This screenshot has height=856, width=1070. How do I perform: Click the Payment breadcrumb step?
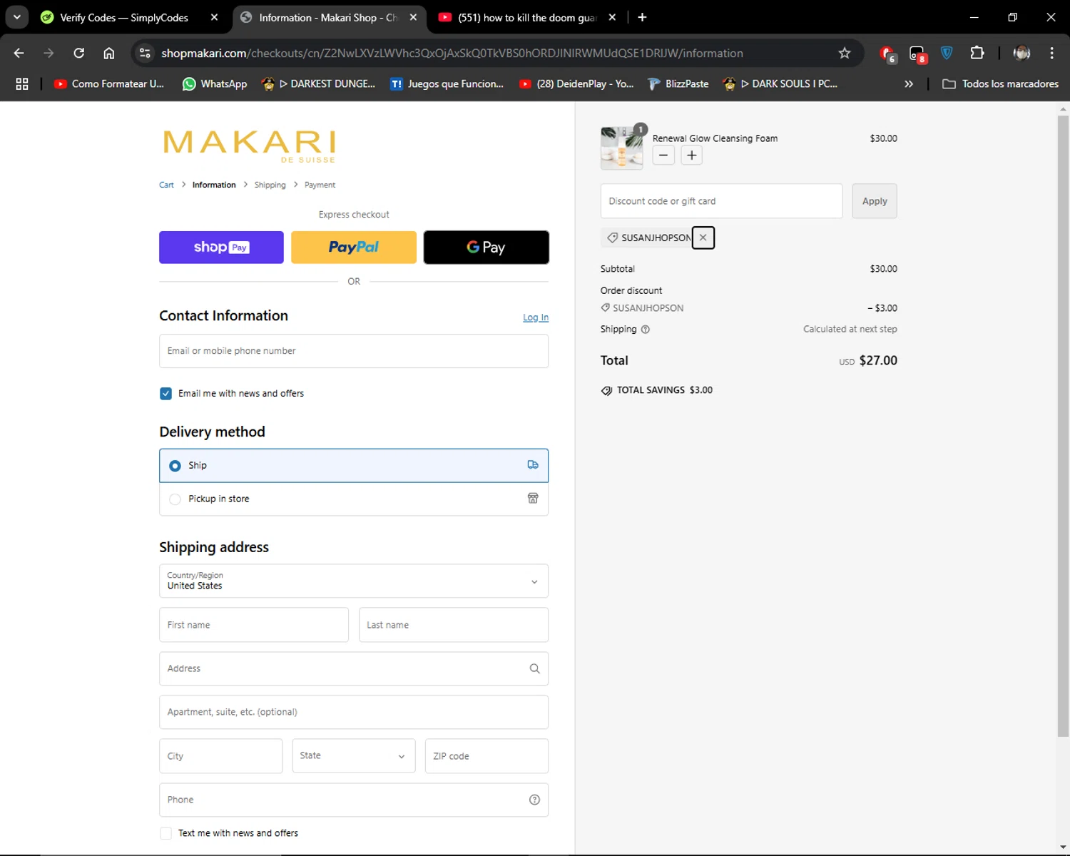320,185
